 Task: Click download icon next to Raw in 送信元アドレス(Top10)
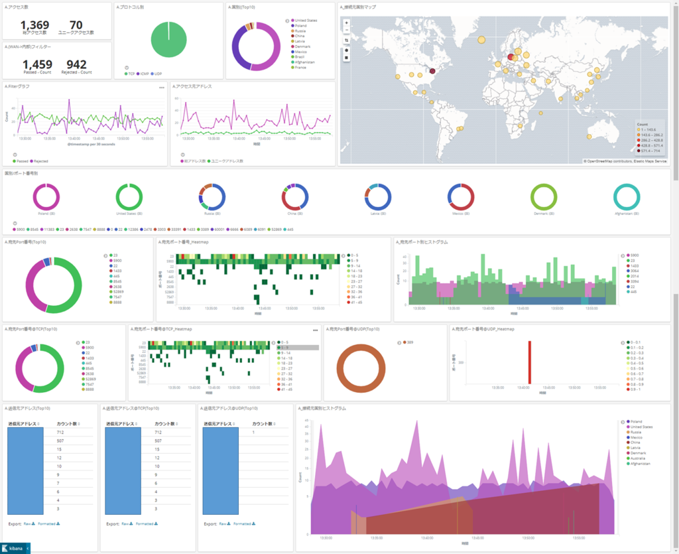33,523
